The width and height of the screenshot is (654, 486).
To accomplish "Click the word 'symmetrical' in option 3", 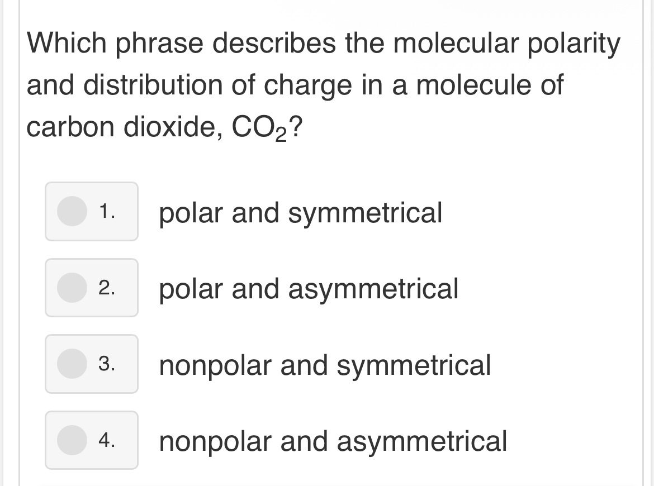I will (x=414, y=365).
